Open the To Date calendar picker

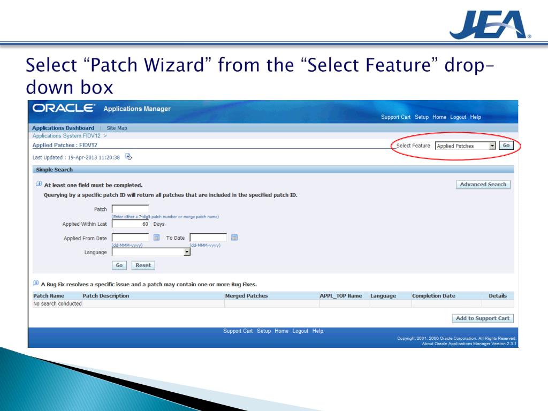coord(234,238)
